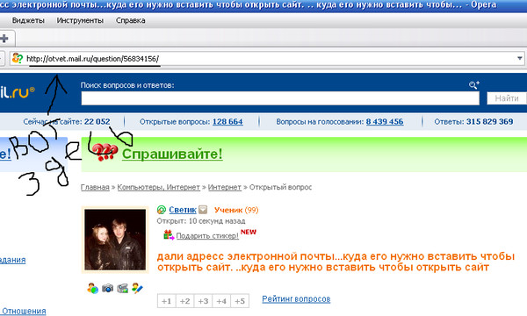Viewport: 527px width, 316px height.
Task: Open voting questions count 8 439 456
Action: click(385, 121)
